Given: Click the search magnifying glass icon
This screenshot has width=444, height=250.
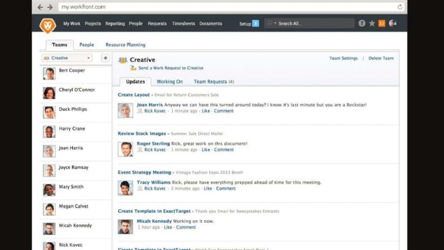Looking at the screenshot, I should click(x=269, y=23).
